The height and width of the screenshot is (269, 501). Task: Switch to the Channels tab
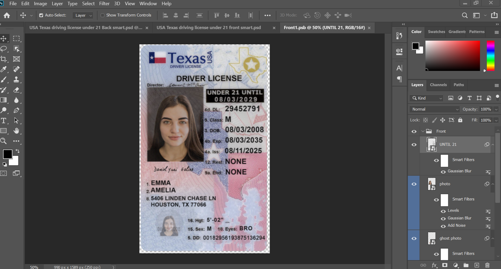[x=438, y=85]
